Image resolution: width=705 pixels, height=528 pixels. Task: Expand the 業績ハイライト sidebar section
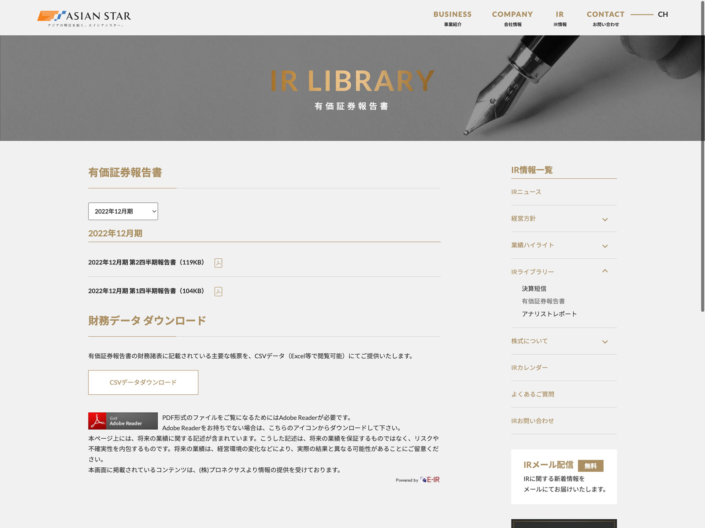coord(605,246)
